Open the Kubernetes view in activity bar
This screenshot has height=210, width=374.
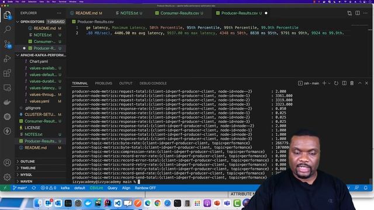[x=7, y=117]
